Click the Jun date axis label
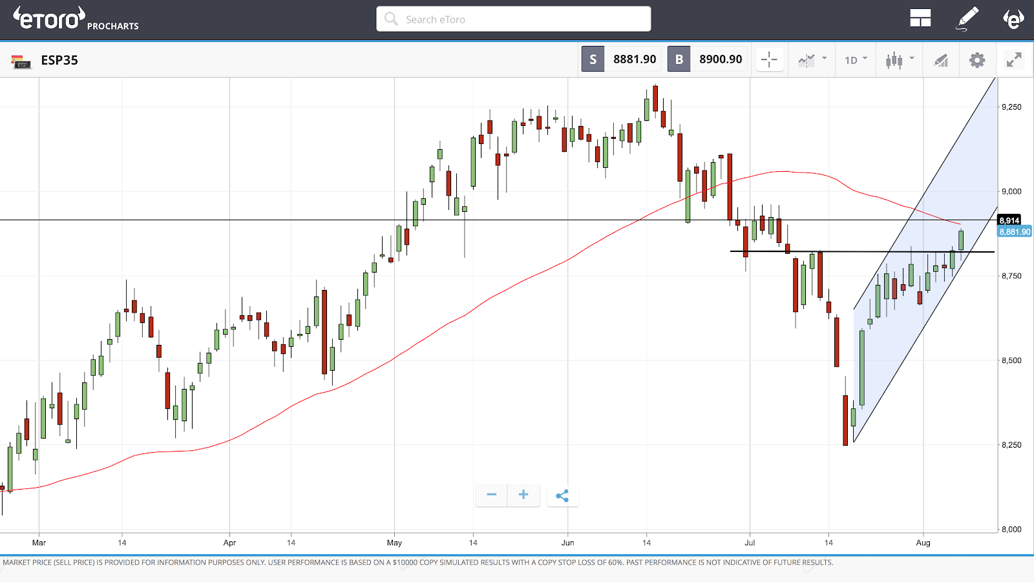The height and width of the screenshot is (582, 1034). coord(567,543)
